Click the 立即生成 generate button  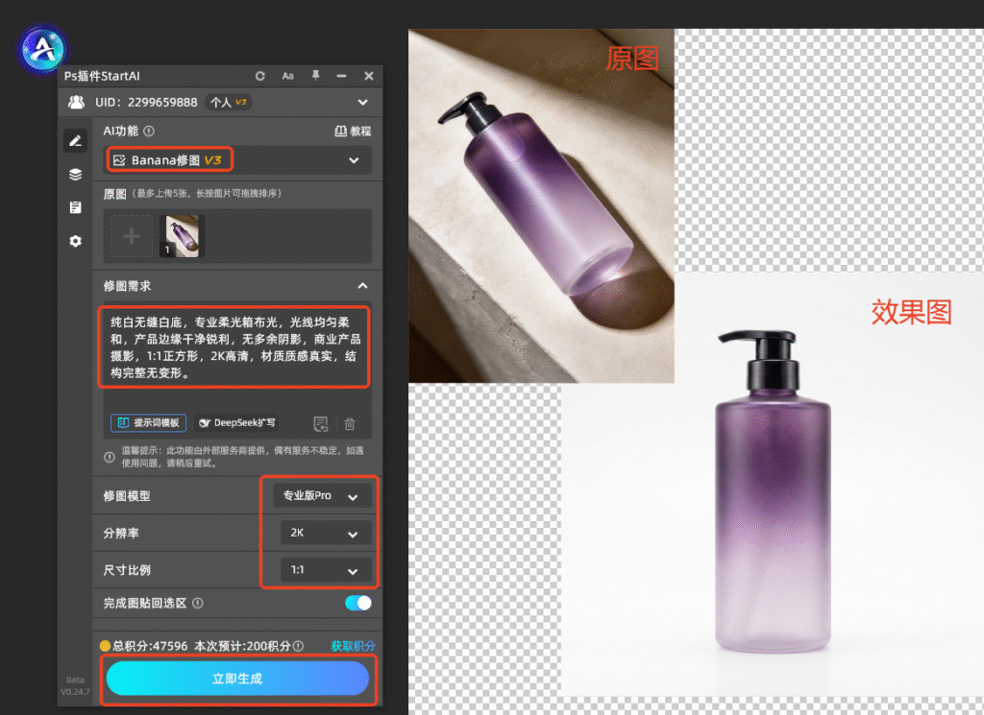click(237, 679)
